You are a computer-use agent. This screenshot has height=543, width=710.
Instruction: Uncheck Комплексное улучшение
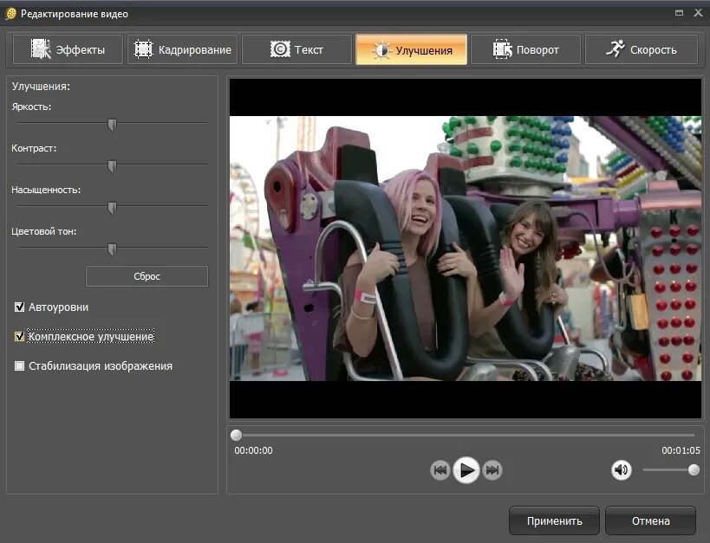tap(19, 336)
